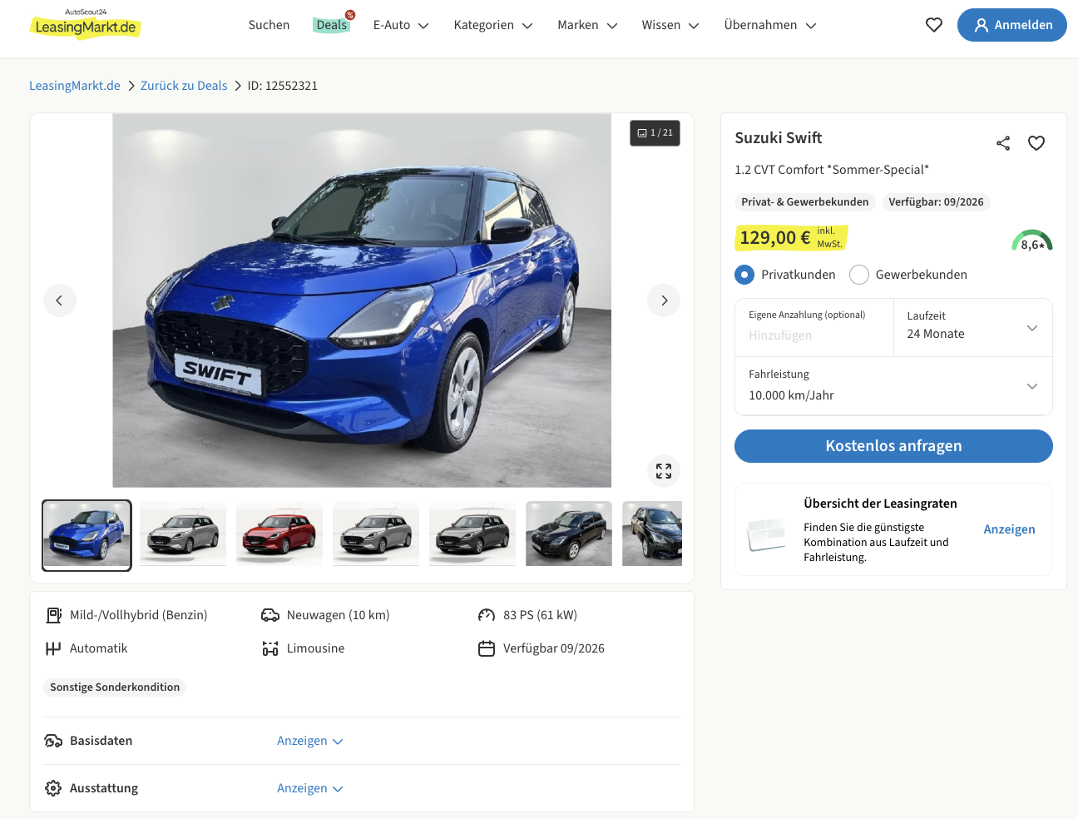Click the Neuwagen (10 km) text
The width and height of the screenshot is (1078, 819).
(x=339, y=615)
